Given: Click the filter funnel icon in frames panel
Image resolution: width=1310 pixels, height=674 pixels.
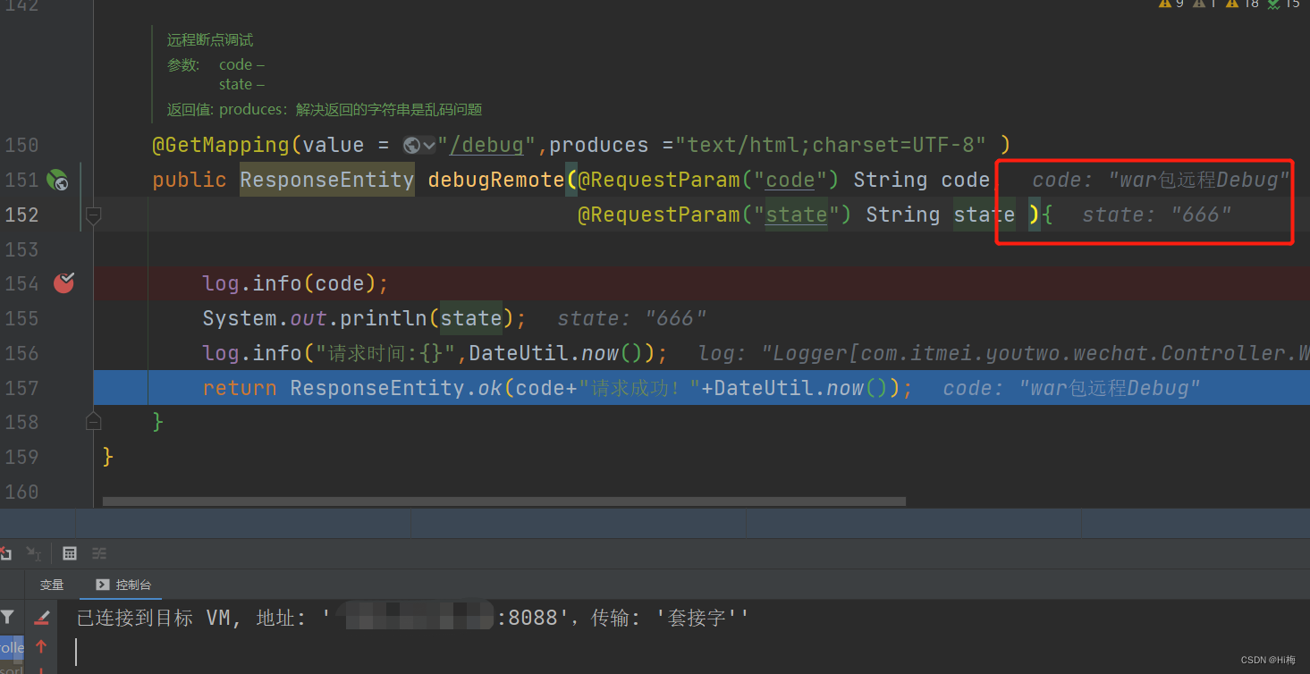Looking at the screenshot, I should pyautogui.click(x=7, y=617).
